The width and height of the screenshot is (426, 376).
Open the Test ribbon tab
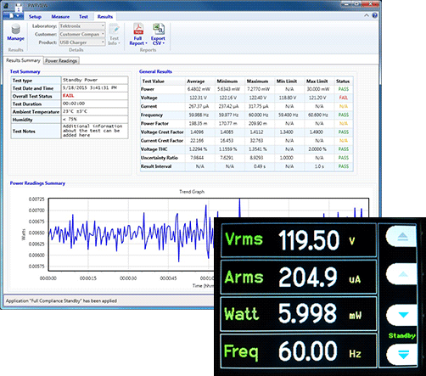[83, 17]
